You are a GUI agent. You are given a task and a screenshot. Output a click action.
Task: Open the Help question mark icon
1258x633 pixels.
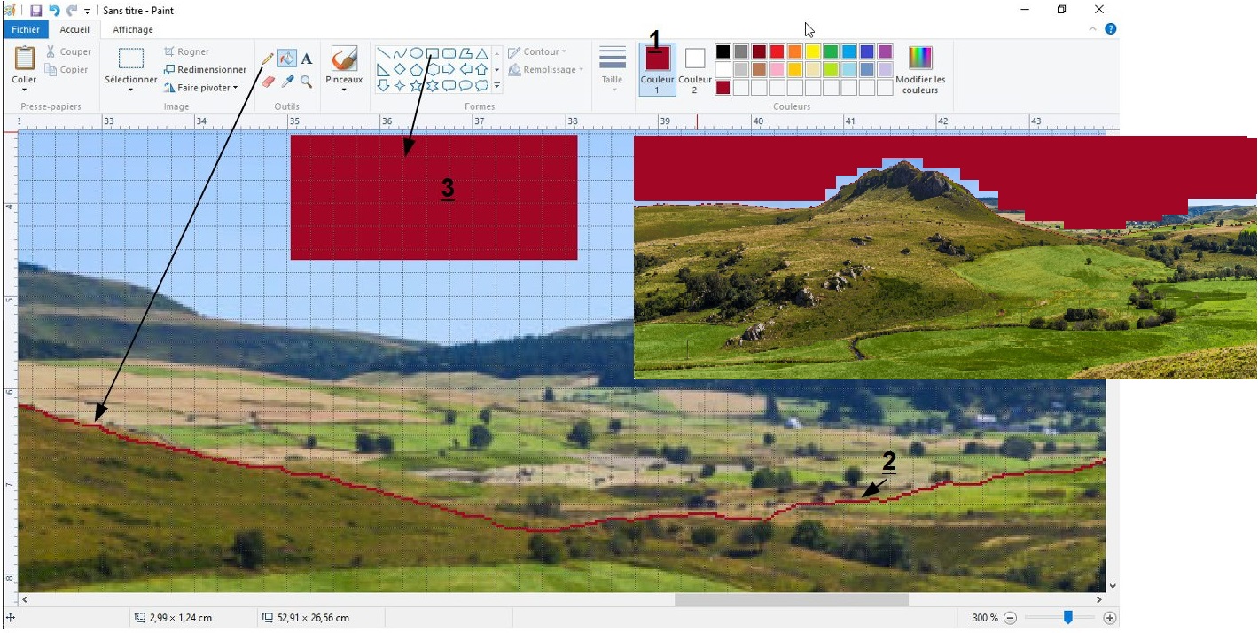(1111, 29)
